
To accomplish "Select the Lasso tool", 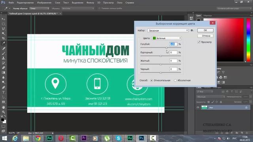I will click(4, 29).
